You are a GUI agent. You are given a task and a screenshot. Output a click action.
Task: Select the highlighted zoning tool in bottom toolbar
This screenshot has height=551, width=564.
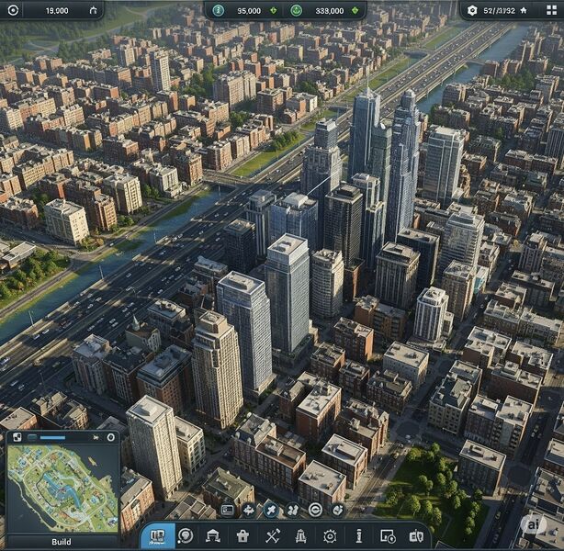[158, 536]
